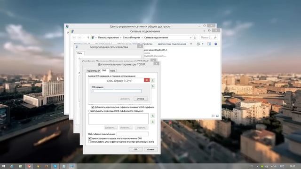Open the address bar history dropdown
The width and height of the screenshot is (301, 169).
190,38
